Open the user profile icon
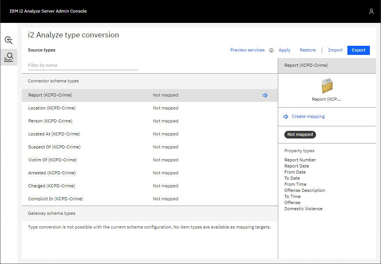The height and width of the screenshot is (264, 381). [x=371, y=11]
